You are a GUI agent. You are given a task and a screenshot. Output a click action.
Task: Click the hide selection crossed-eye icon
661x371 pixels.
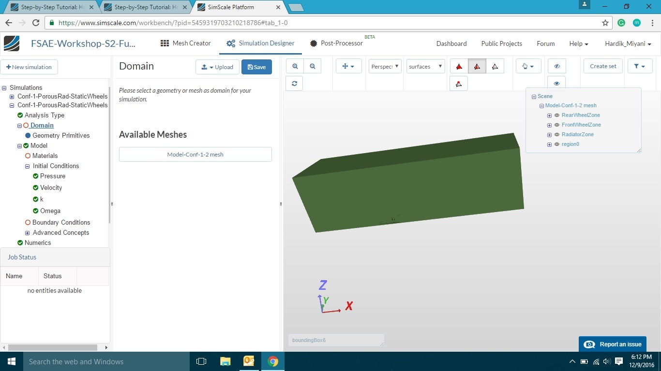[x=556, y=66]
